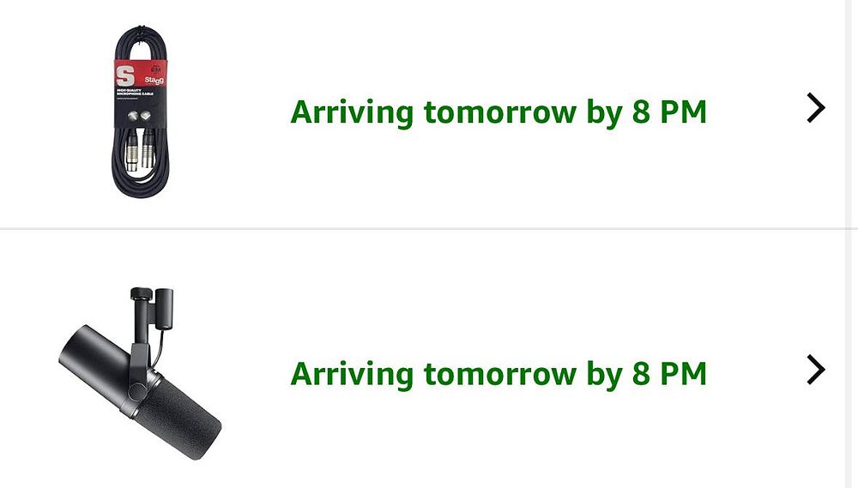Click empty space in the cable order row
858x488 pixels.
point(515,189)
